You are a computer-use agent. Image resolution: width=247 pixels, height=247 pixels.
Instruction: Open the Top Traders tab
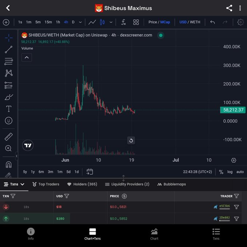[46, 184]
